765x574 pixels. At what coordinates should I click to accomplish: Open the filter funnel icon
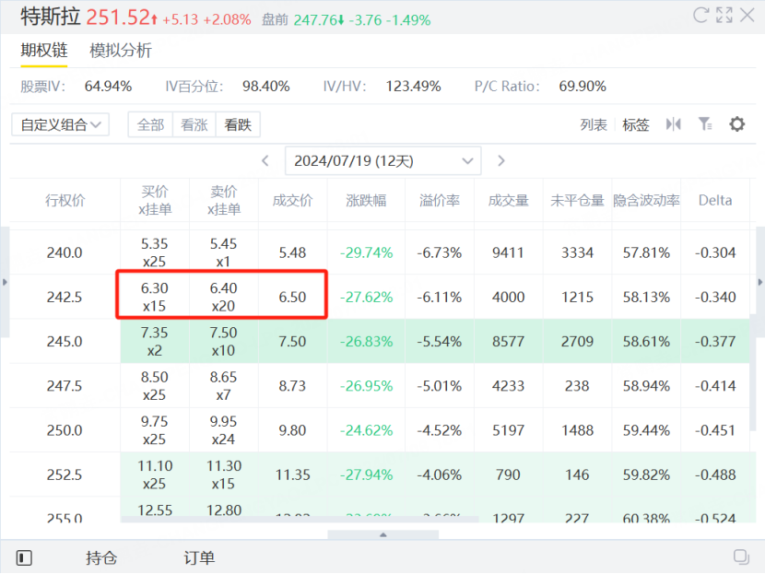(705, 124)
